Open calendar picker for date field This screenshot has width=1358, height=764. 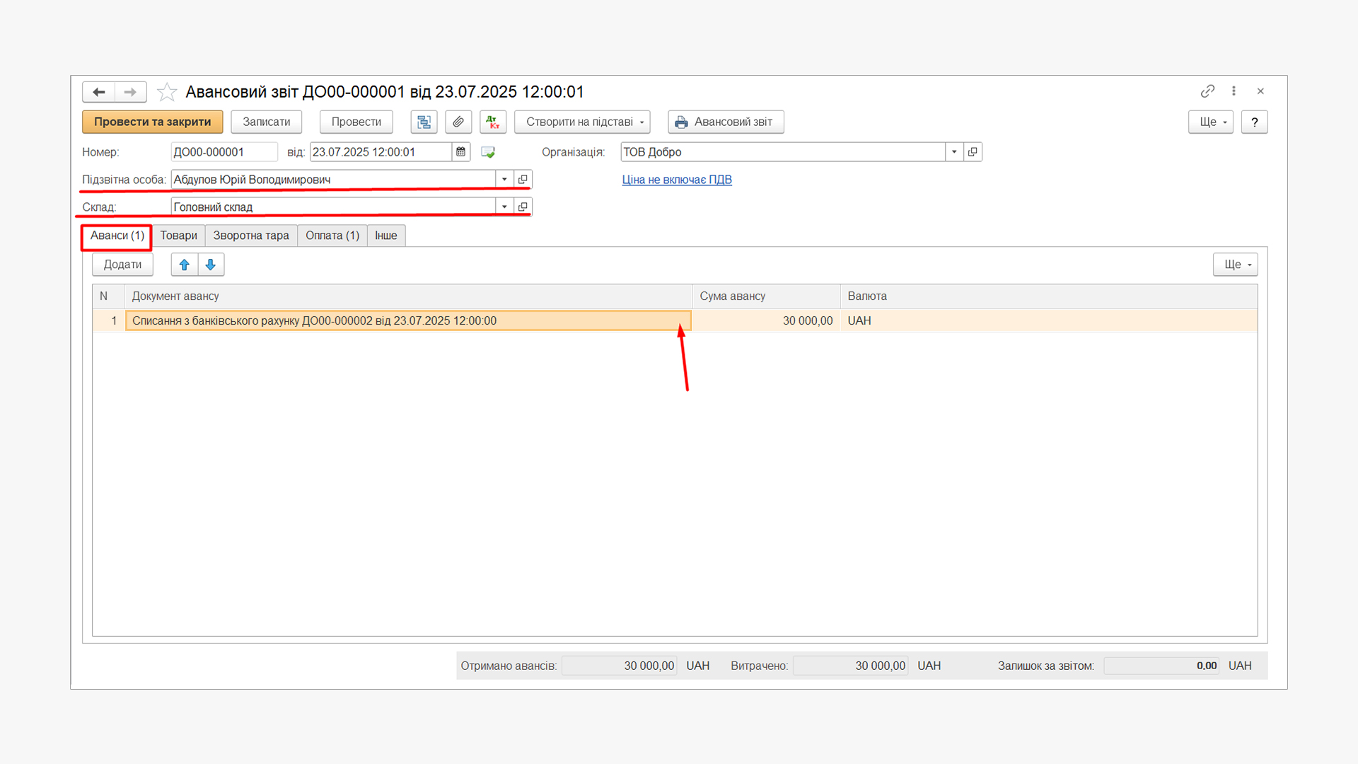(x=461, y=152)
